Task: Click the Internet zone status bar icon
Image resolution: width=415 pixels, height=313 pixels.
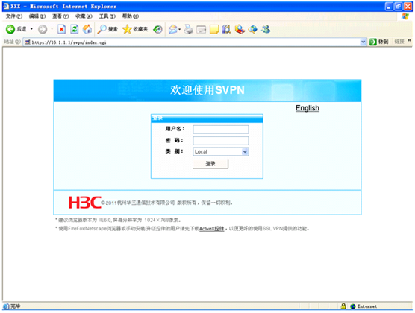Action: [x=353, y=306]
